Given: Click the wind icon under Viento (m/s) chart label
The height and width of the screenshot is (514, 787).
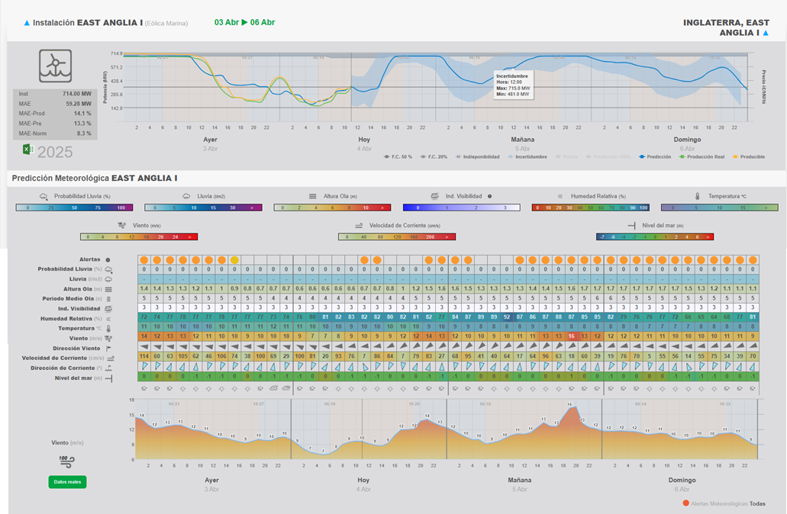Looking at the screenshot, I should pyautogui.click(x=66, y=461).
